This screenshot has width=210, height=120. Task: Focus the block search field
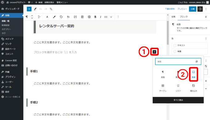[x=178, y=62]
